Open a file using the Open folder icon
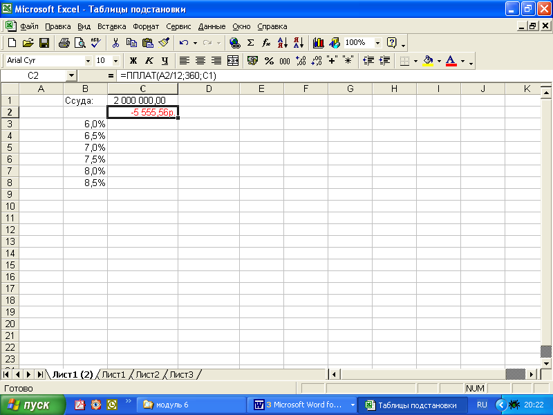Image resolution: width=553 pixels, height=415 pixels. 28,43
